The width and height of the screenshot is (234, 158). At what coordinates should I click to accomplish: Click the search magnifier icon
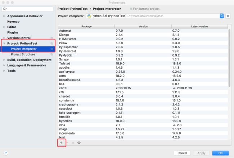tap(5, 9)
